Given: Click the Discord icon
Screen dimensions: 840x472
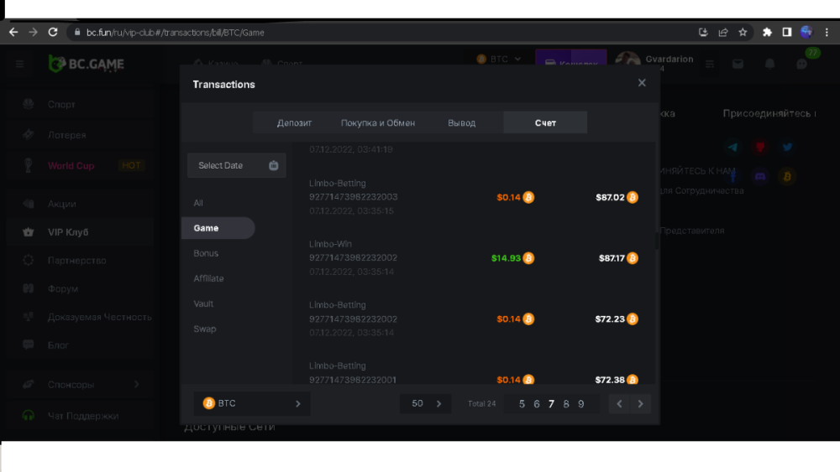Looking at the screenshot, I should 760,176.
